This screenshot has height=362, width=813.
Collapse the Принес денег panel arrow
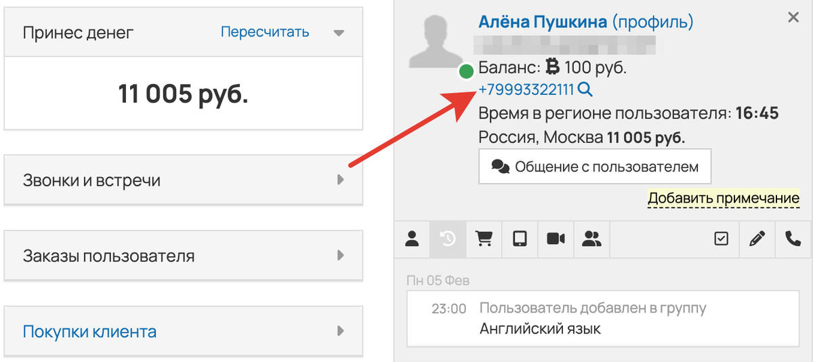tap(339, 33)
